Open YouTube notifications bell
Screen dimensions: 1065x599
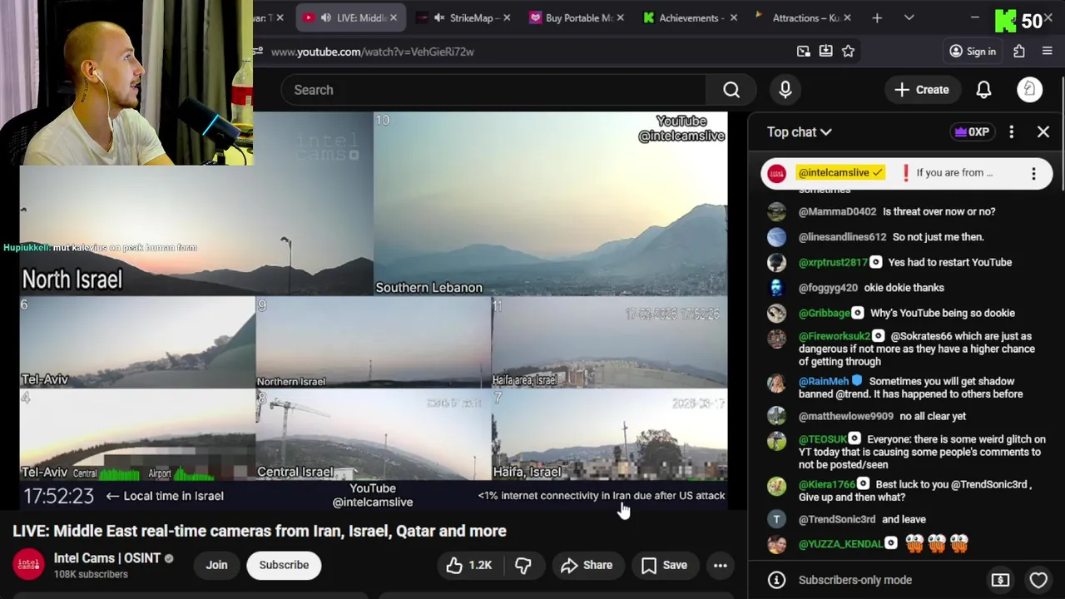click(983, 90)
